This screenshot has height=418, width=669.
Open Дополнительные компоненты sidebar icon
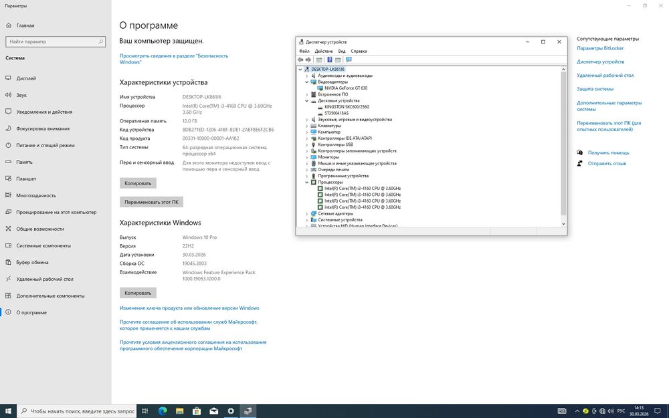tap(8, 295)
